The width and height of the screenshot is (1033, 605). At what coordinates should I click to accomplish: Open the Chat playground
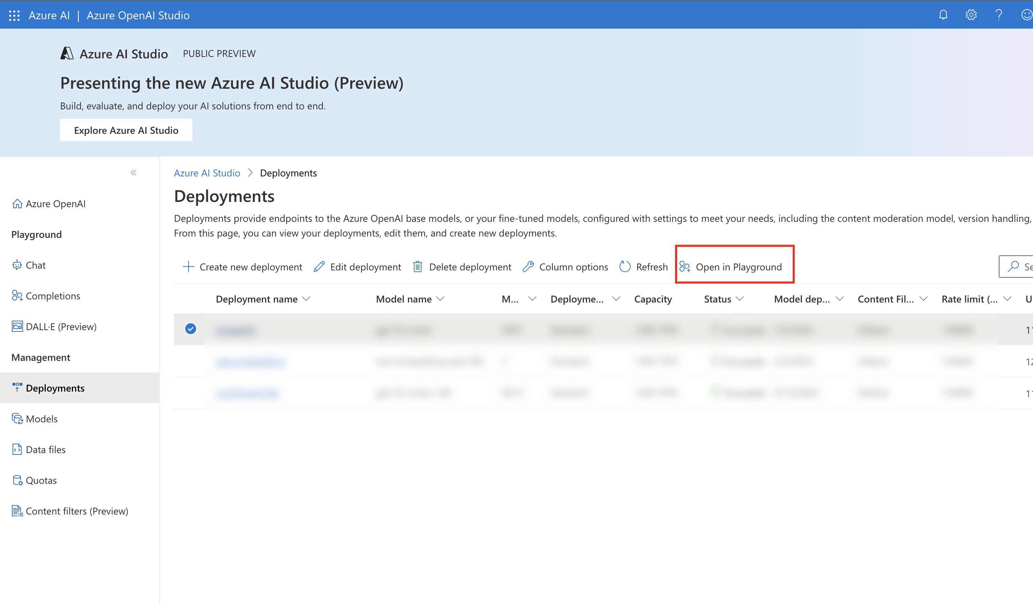pos(35,265)
